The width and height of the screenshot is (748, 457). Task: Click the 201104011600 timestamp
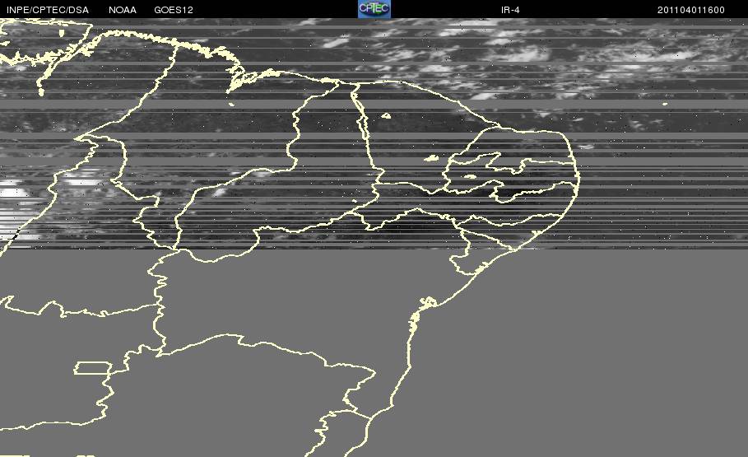click(690, 10)
